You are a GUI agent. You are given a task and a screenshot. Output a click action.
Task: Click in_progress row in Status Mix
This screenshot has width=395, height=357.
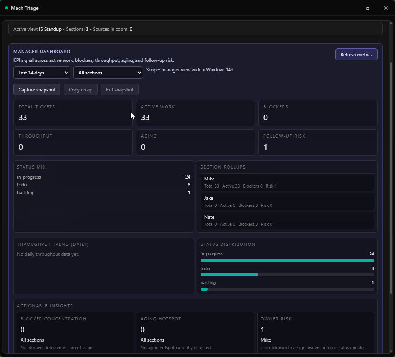click(103, 177)
